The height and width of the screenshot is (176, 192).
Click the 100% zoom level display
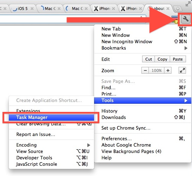pyautogui.click(x=157, y=70)
